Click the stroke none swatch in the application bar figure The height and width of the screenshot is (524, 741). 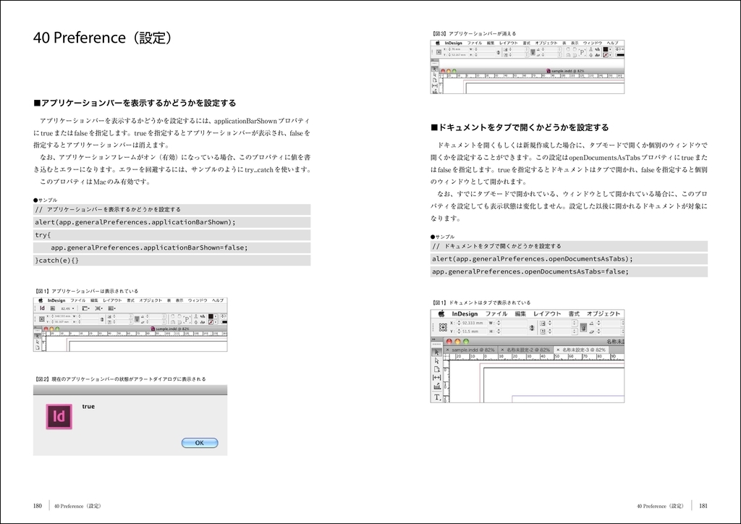pos(211,322)
